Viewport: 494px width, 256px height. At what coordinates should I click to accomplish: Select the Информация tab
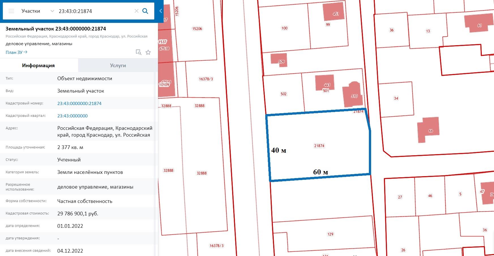39,65
